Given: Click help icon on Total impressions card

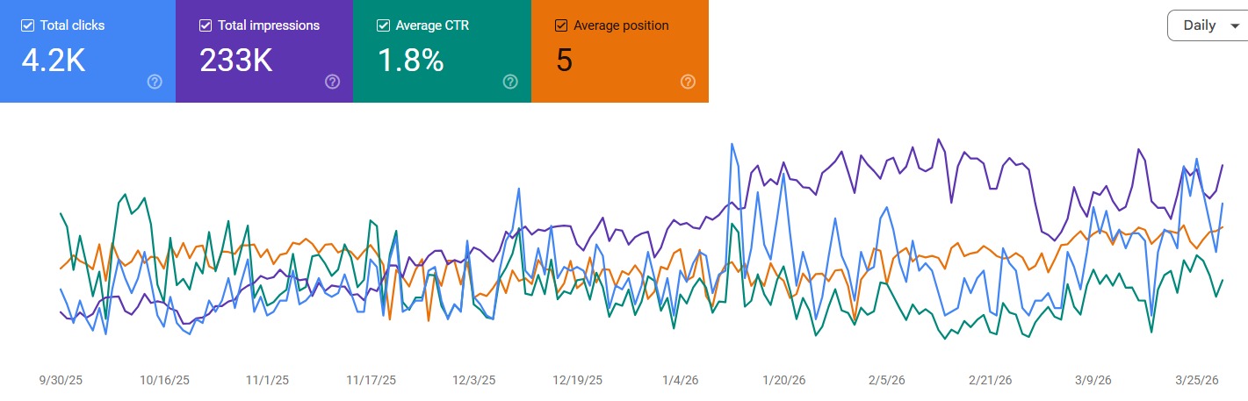Looking at the screenshot, I should point(332,82).
